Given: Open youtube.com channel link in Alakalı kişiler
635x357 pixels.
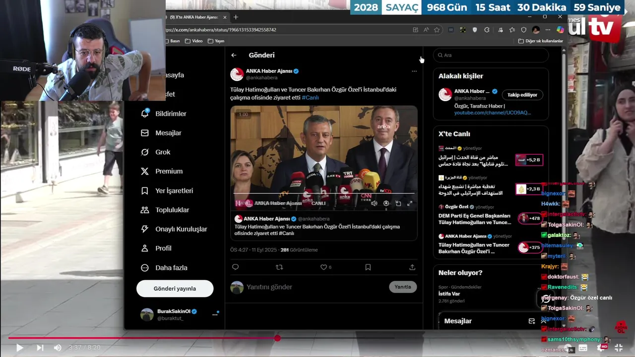Looking at the screenshot, I should point(493,113).
